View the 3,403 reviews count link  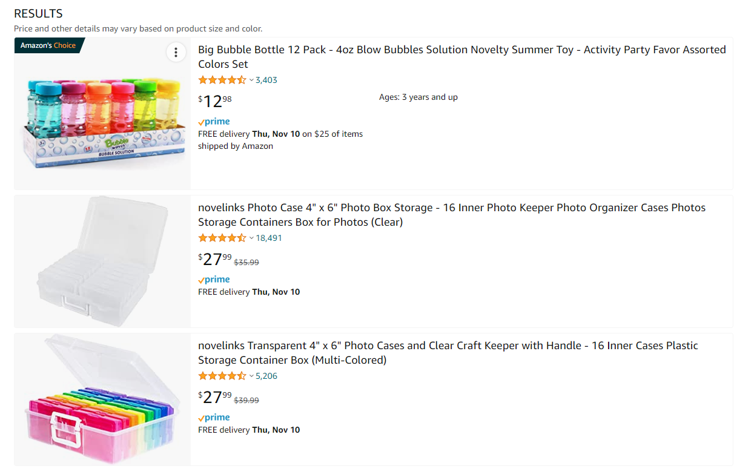tap(266, 80)
